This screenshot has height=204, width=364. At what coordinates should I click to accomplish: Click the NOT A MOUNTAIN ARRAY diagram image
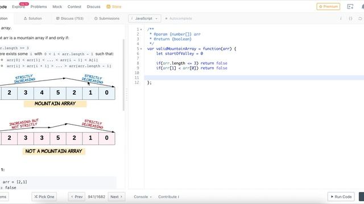point(57,137)
